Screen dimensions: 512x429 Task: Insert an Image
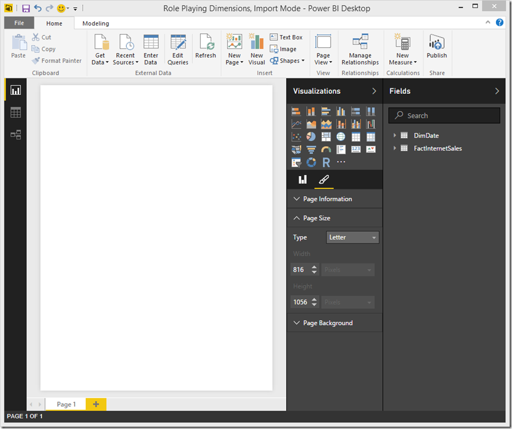click(x=283, y=49)
